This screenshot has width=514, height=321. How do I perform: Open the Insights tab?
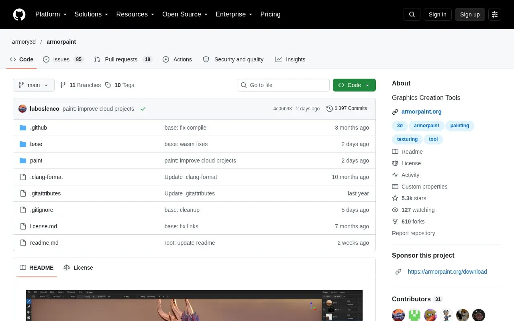click(x=290, y=59)
